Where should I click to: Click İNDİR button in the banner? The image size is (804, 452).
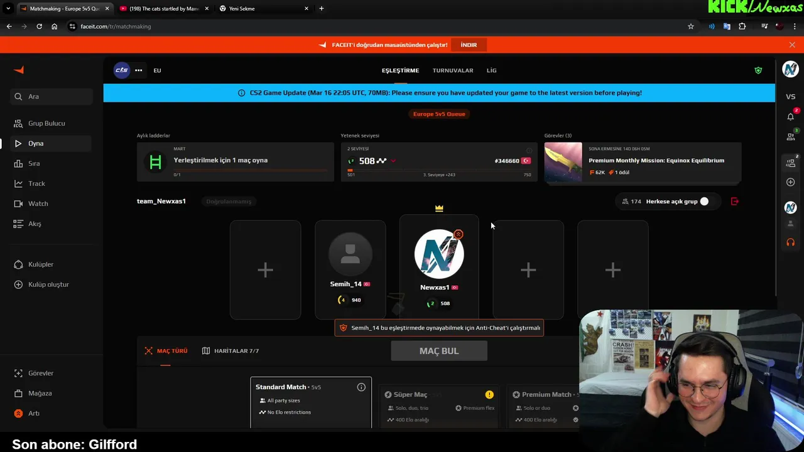pos(469,45)
